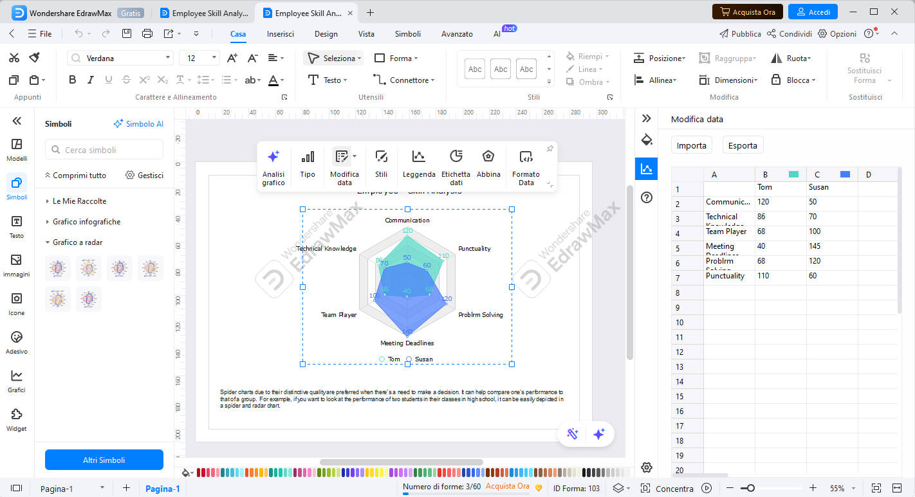915x497 pixels.
Task: Open immagini panel in sidebar
Action: pyautogui.click(x=17, y=266)
